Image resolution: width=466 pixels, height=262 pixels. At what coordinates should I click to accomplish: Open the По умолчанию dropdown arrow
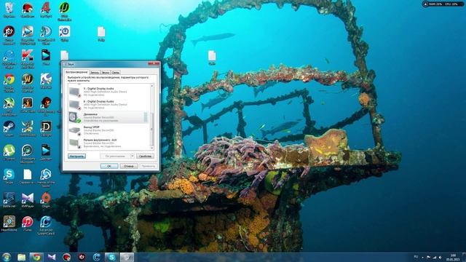coord(133,156)
